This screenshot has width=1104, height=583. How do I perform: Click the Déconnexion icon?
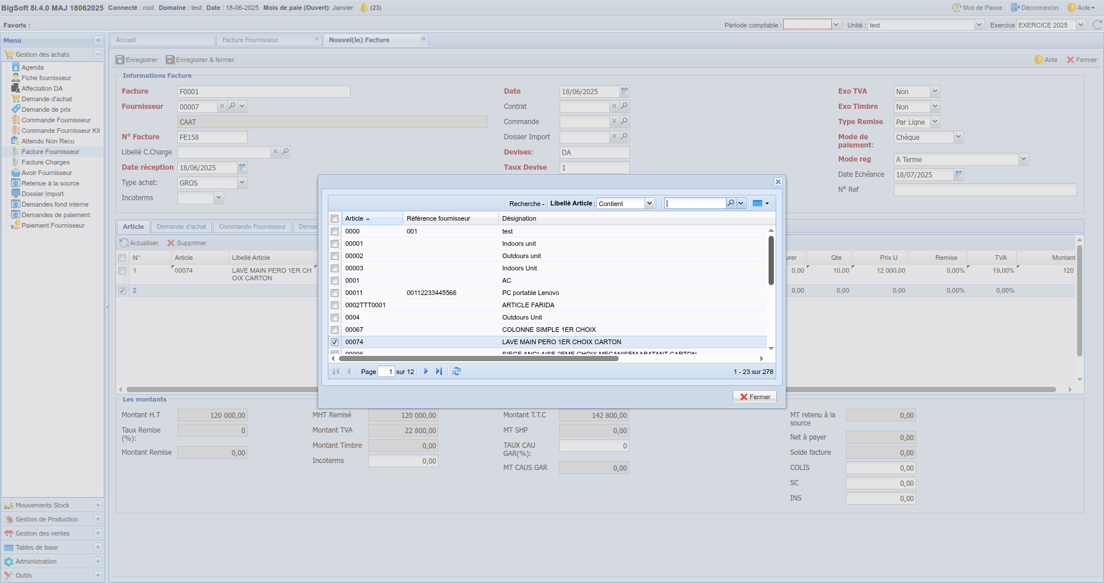(1016, 8)
